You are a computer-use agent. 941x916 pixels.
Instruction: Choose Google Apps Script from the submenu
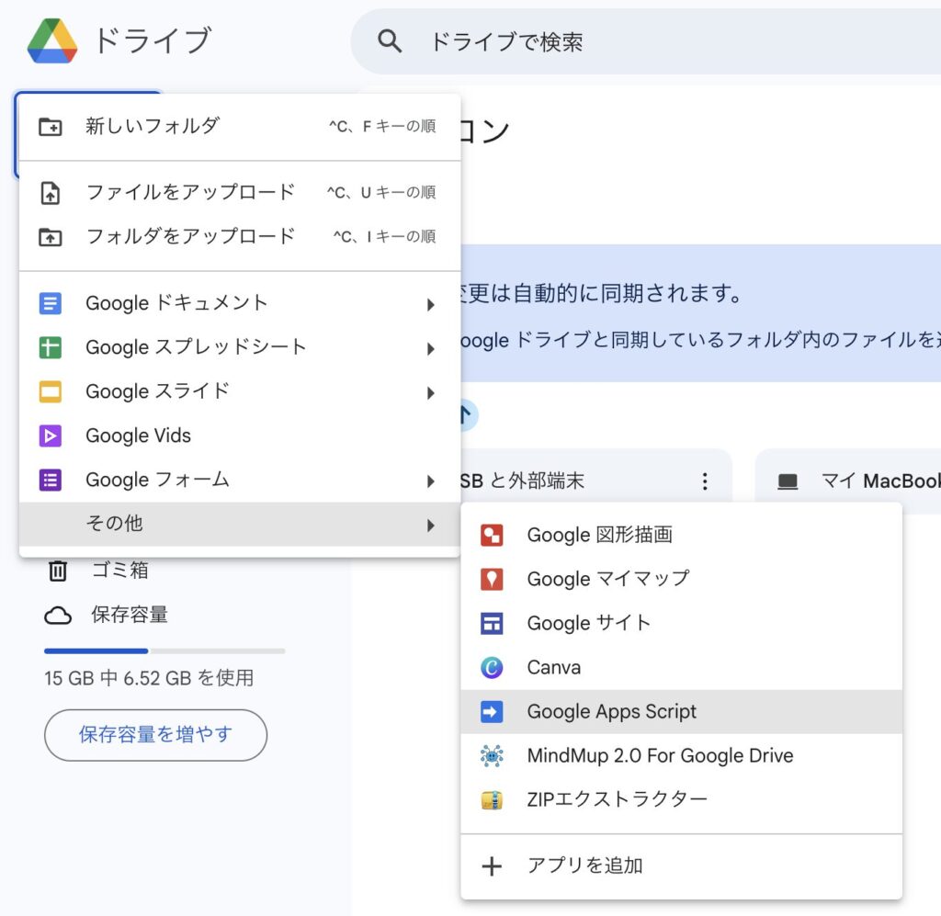click(x=611, y=711)
